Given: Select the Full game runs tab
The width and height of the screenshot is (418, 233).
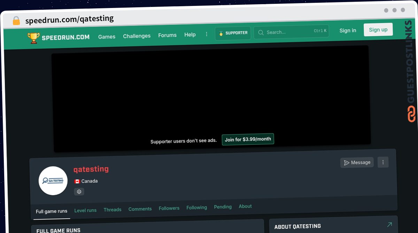Looking at the screenshot, I should (52, 211).
